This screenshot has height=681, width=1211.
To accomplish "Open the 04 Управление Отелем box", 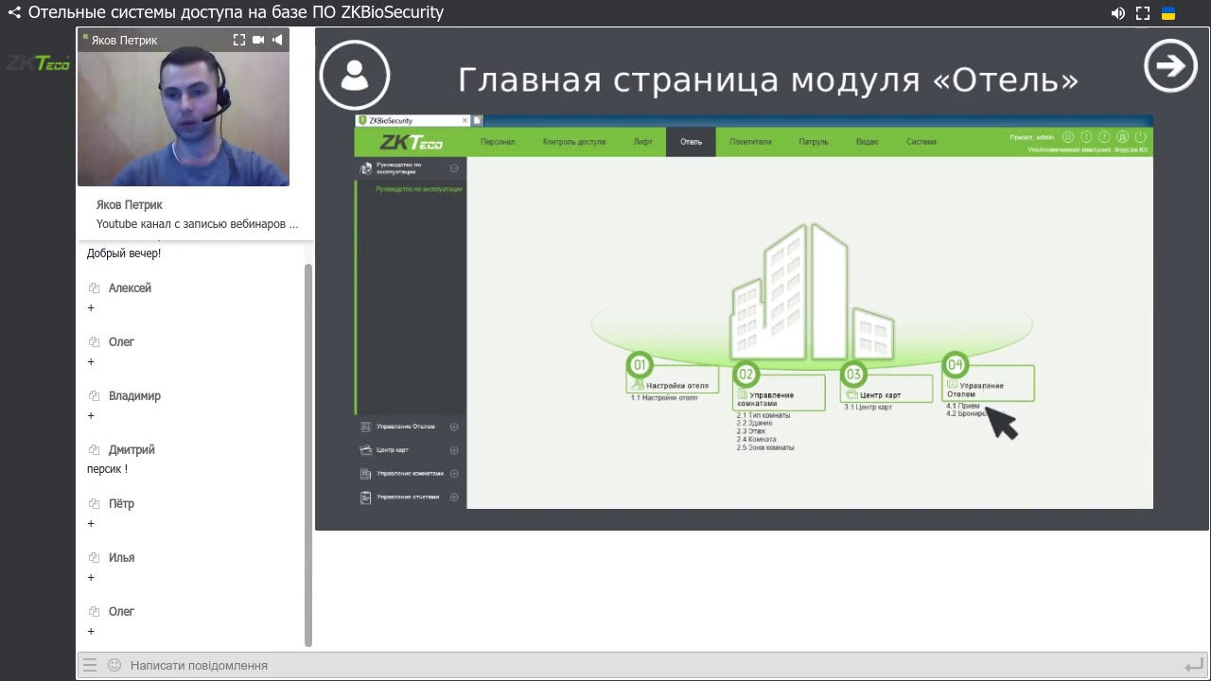I will coord(988,384).
